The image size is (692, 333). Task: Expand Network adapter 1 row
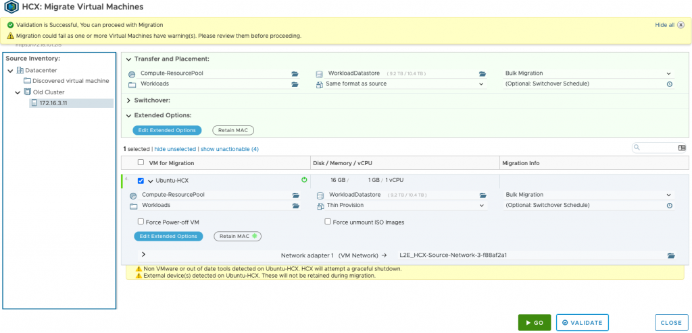tap(144, 255)
